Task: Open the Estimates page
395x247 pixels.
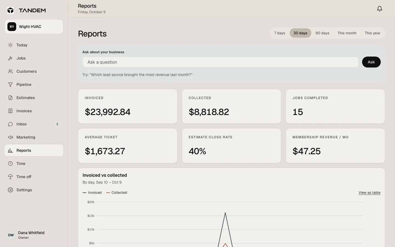Action: coord(34,98)
